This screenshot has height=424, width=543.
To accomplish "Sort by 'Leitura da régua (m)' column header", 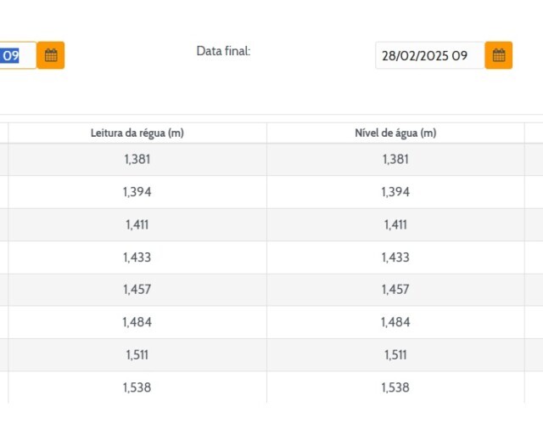I will pyautogui.click(x=137, y=133).
